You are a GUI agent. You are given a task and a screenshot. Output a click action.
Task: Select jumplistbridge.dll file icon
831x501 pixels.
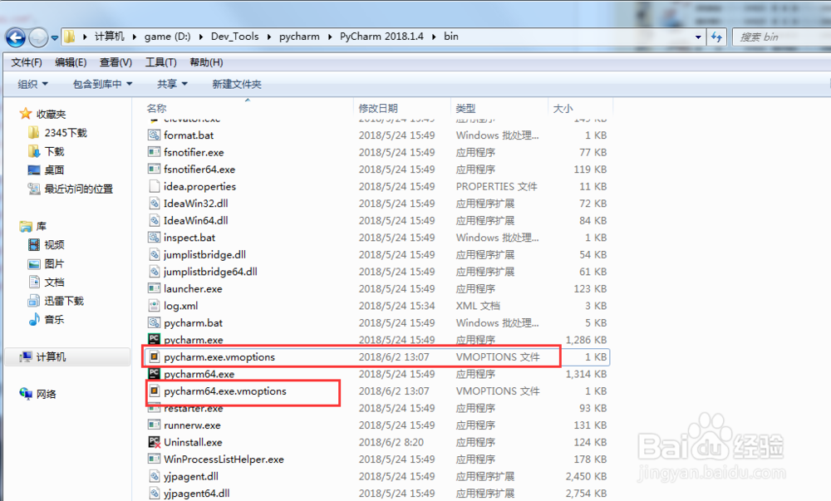click(154, 255)
